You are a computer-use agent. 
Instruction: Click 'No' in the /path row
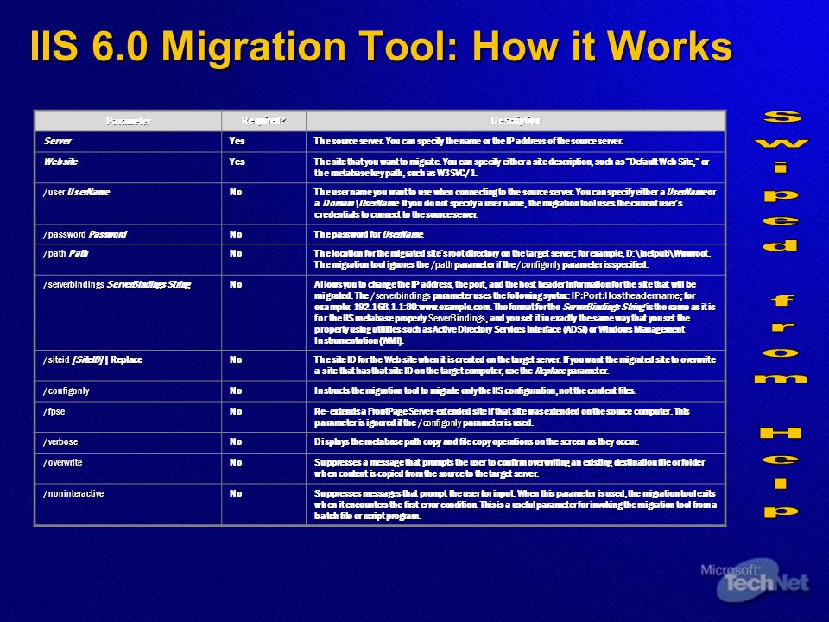tap(236, 253)
